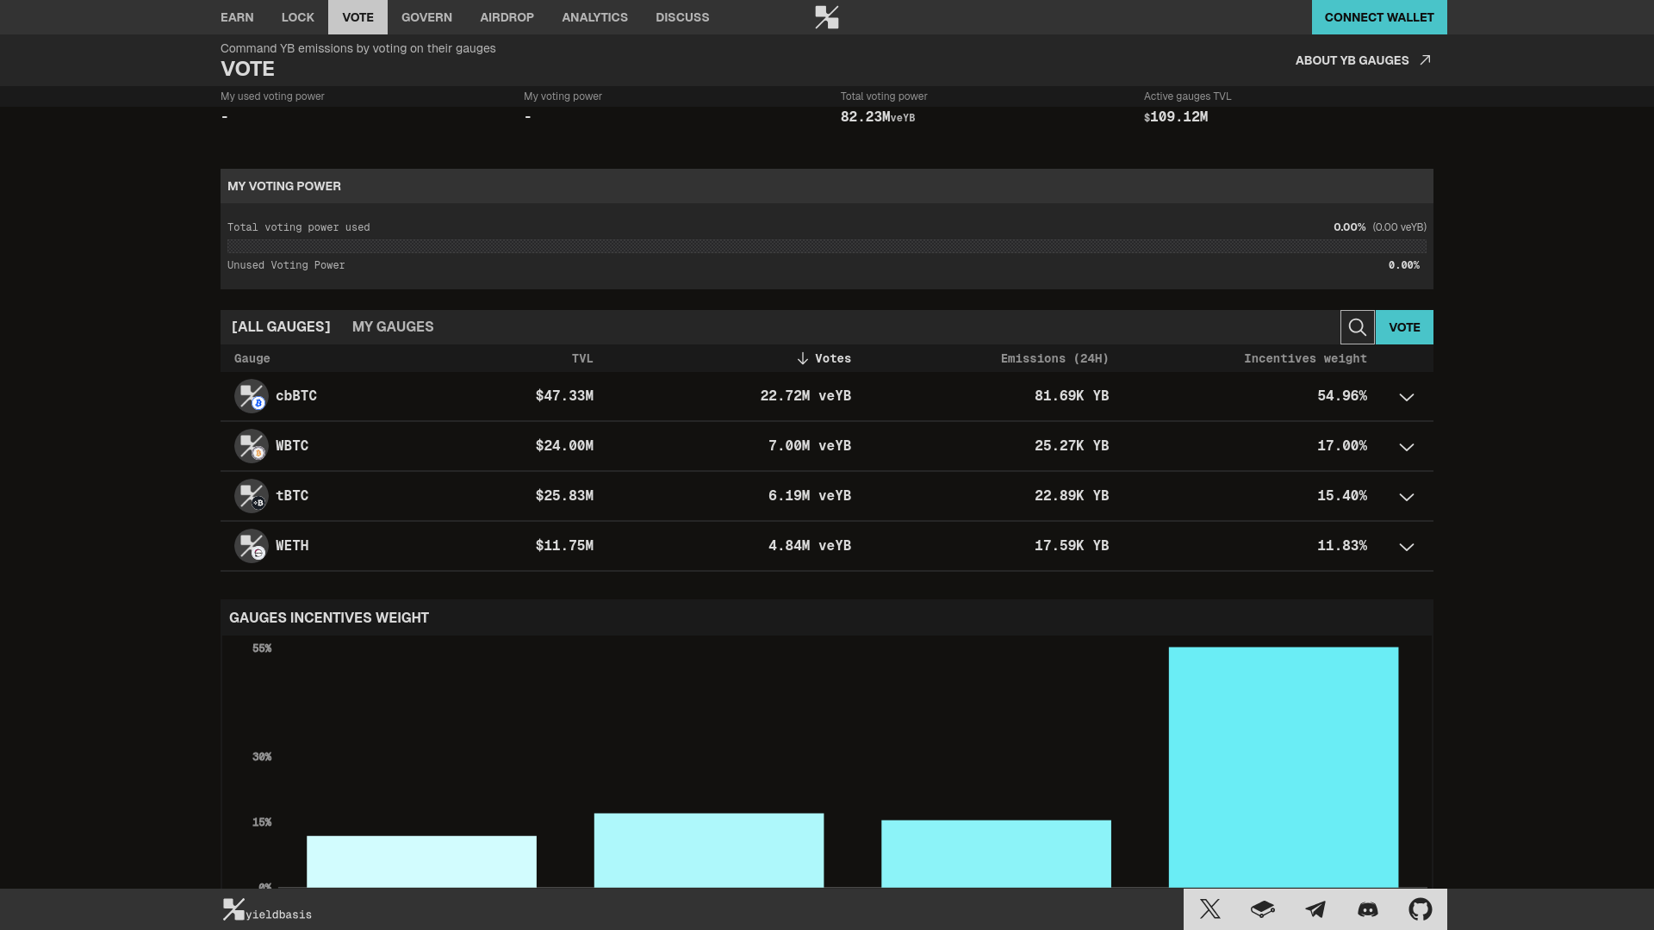
Task: Click the sort arrow next to Votes
Action: [x=802, y=358]
